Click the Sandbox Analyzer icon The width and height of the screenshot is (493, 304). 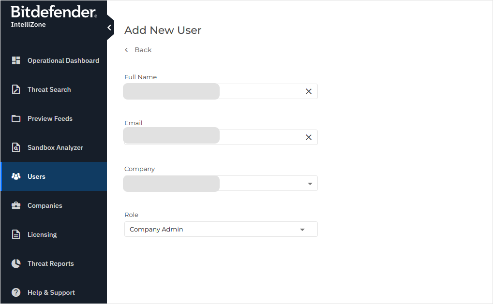(x=16, y=147)
